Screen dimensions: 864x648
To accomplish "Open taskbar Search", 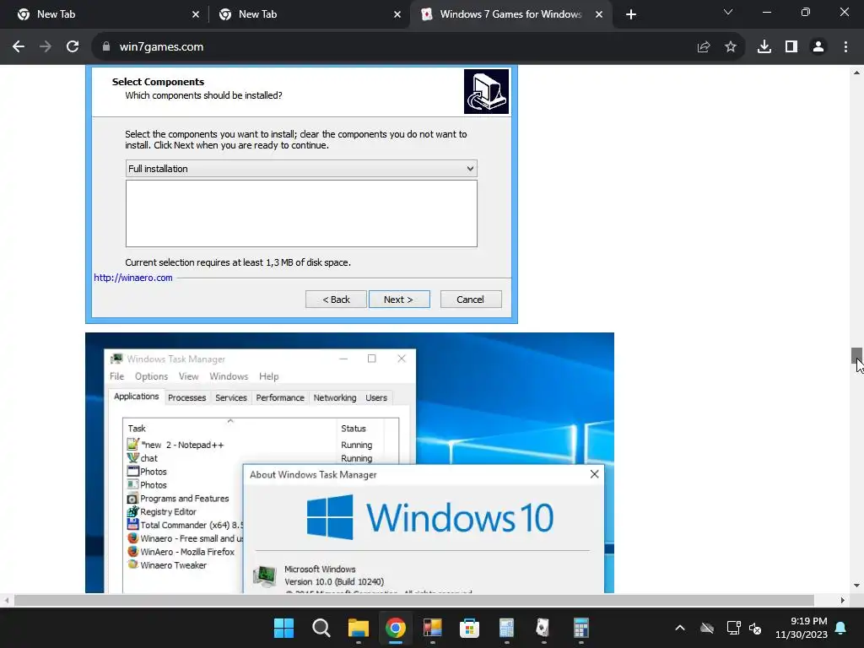I will click(321, 628).
